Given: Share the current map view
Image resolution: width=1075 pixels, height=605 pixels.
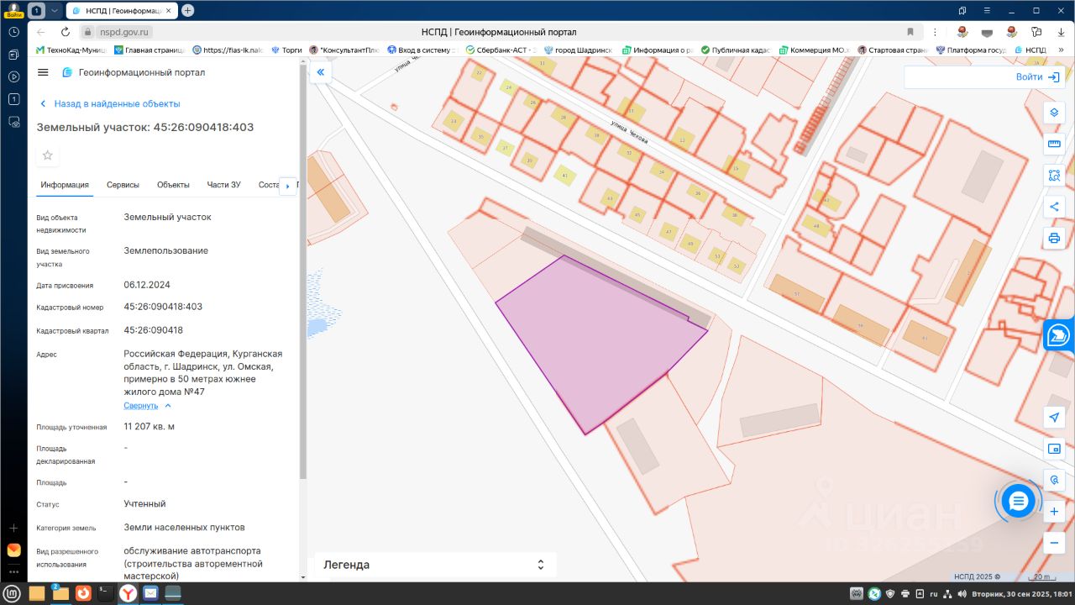Looking at the screenshot, I should pos(1054,207).
